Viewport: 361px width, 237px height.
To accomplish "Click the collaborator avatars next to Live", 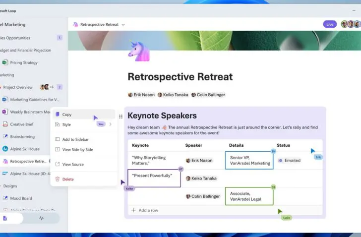I will 351,24.
